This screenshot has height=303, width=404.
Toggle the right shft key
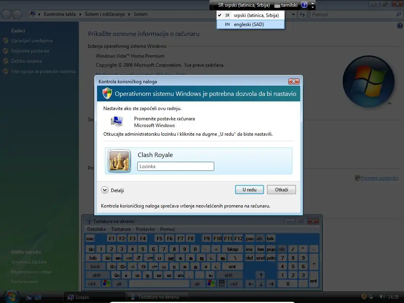[228, 275]
